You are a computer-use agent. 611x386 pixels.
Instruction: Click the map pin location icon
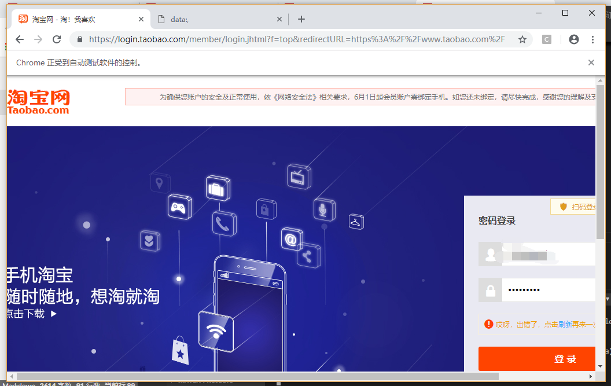click(160, 182)
